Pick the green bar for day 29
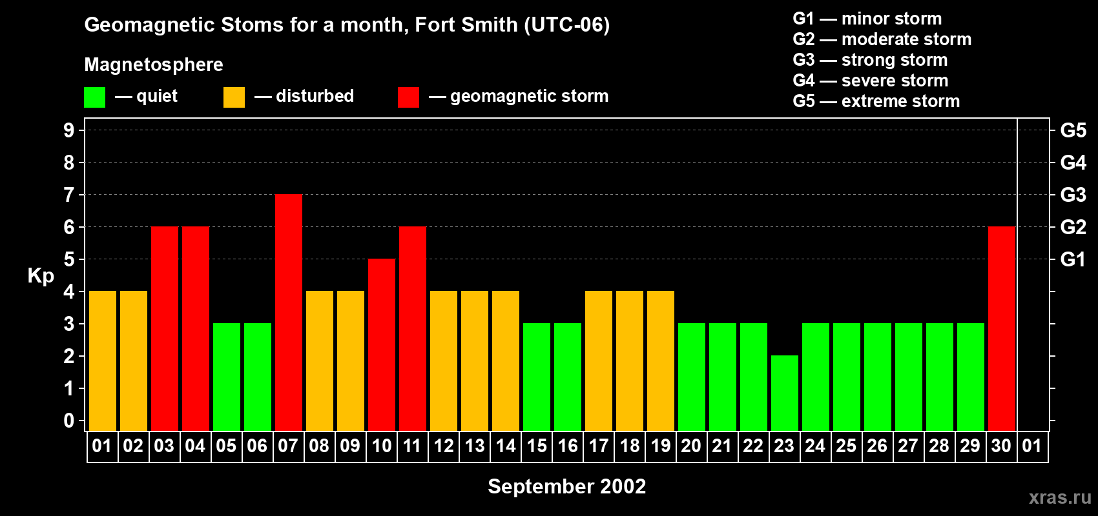The height and width of the screenshot is (516, 1098). (971, 377)
